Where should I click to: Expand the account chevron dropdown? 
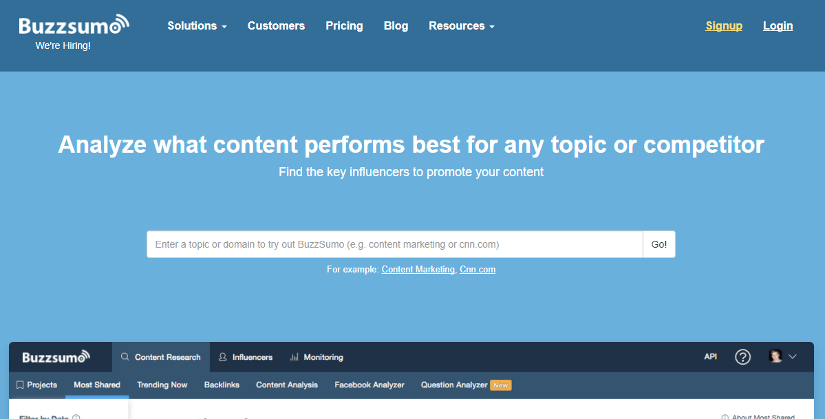point(793,357)
